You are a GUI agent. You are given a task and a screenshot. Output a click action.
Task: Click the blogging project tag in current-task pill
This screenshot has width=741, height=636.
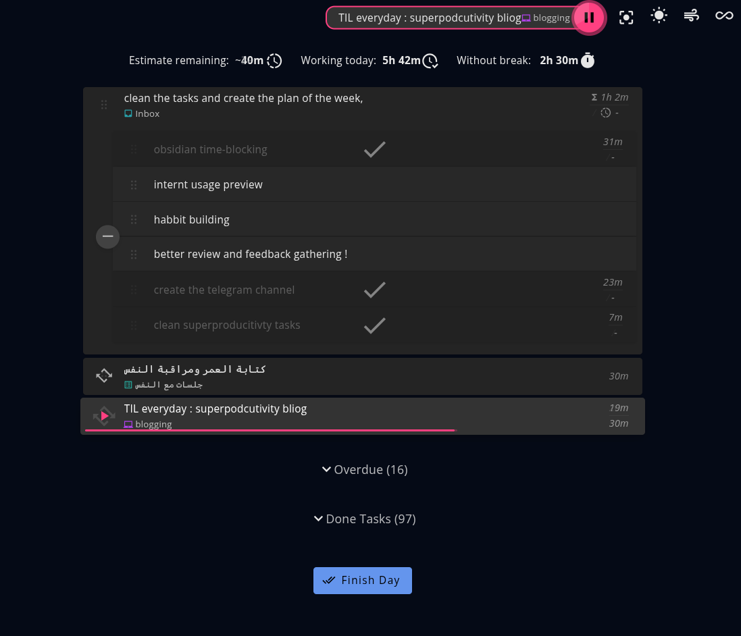point(546,18)
